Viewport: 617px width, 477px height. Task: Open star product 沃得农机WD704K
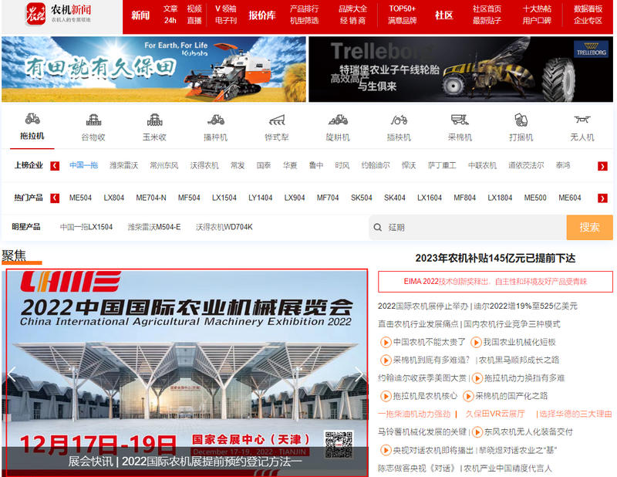[x=224, y=227]
